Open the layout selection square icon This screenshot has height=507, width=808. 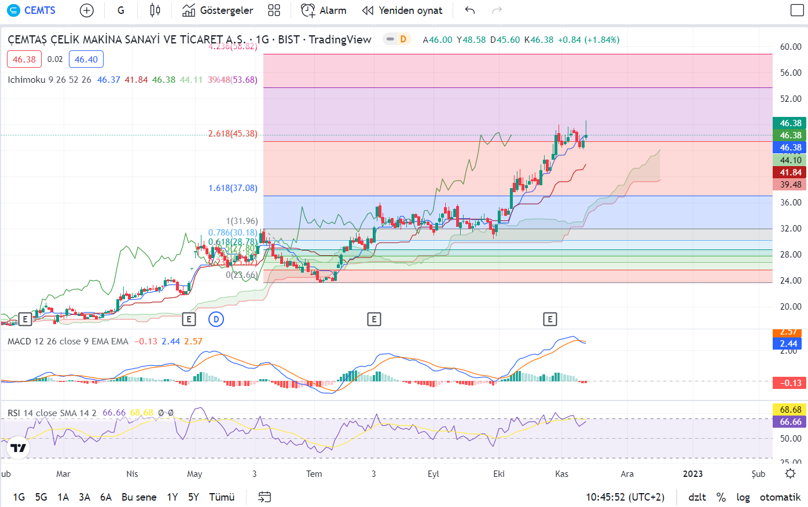797,10
